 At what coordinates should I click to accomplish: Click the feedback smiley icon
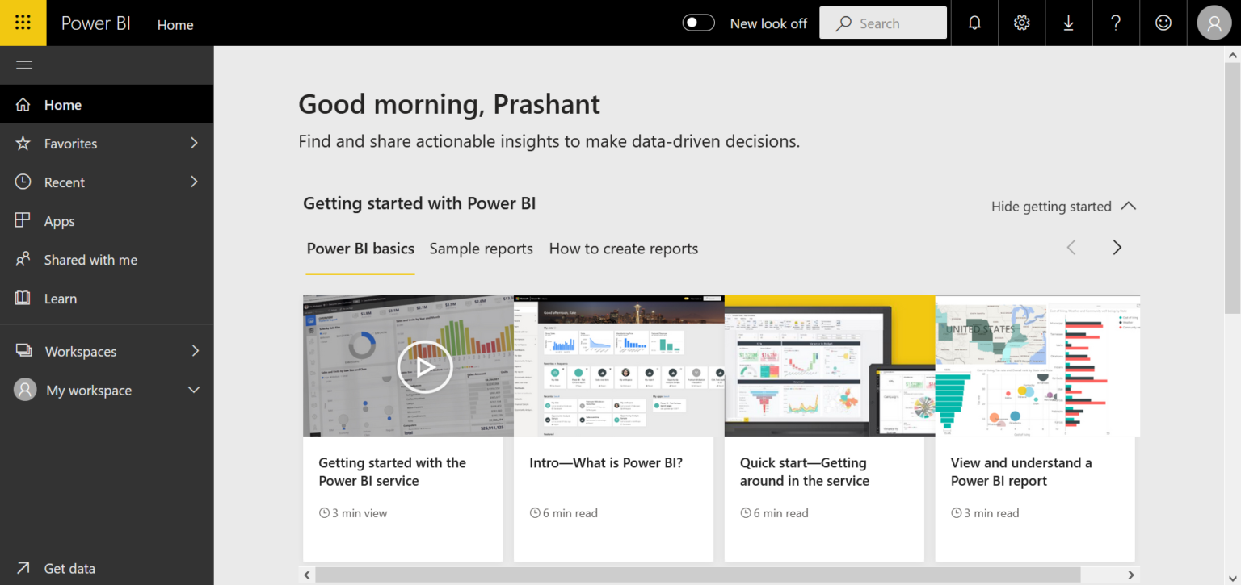click(1163, 23)
